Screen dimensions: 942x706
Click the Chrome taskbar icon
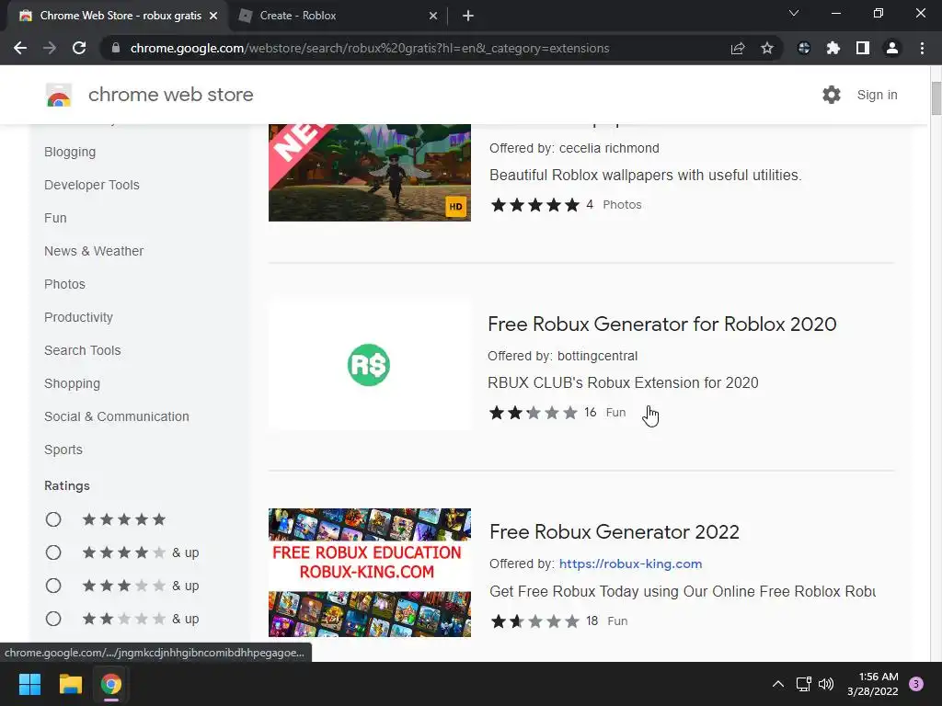tap(111, 684)
